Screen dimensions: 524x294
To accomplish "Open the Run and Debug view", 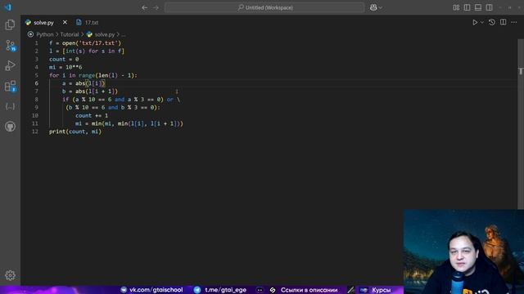I will 10,65.
